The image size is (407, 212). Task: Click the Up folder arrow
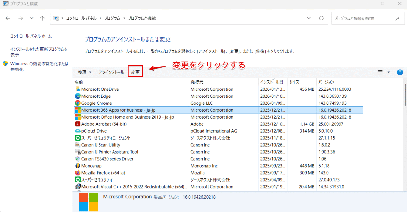tap(42, 18)
